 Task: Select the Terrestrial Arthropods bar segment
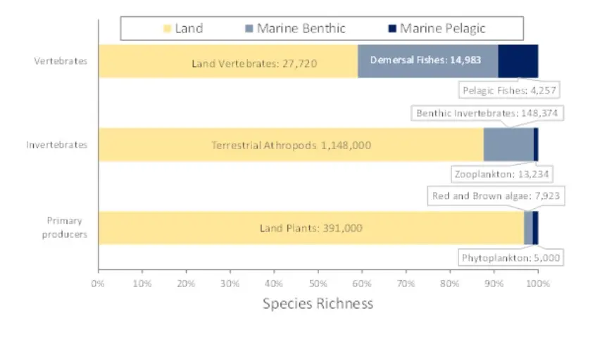(x=290, y=145)
